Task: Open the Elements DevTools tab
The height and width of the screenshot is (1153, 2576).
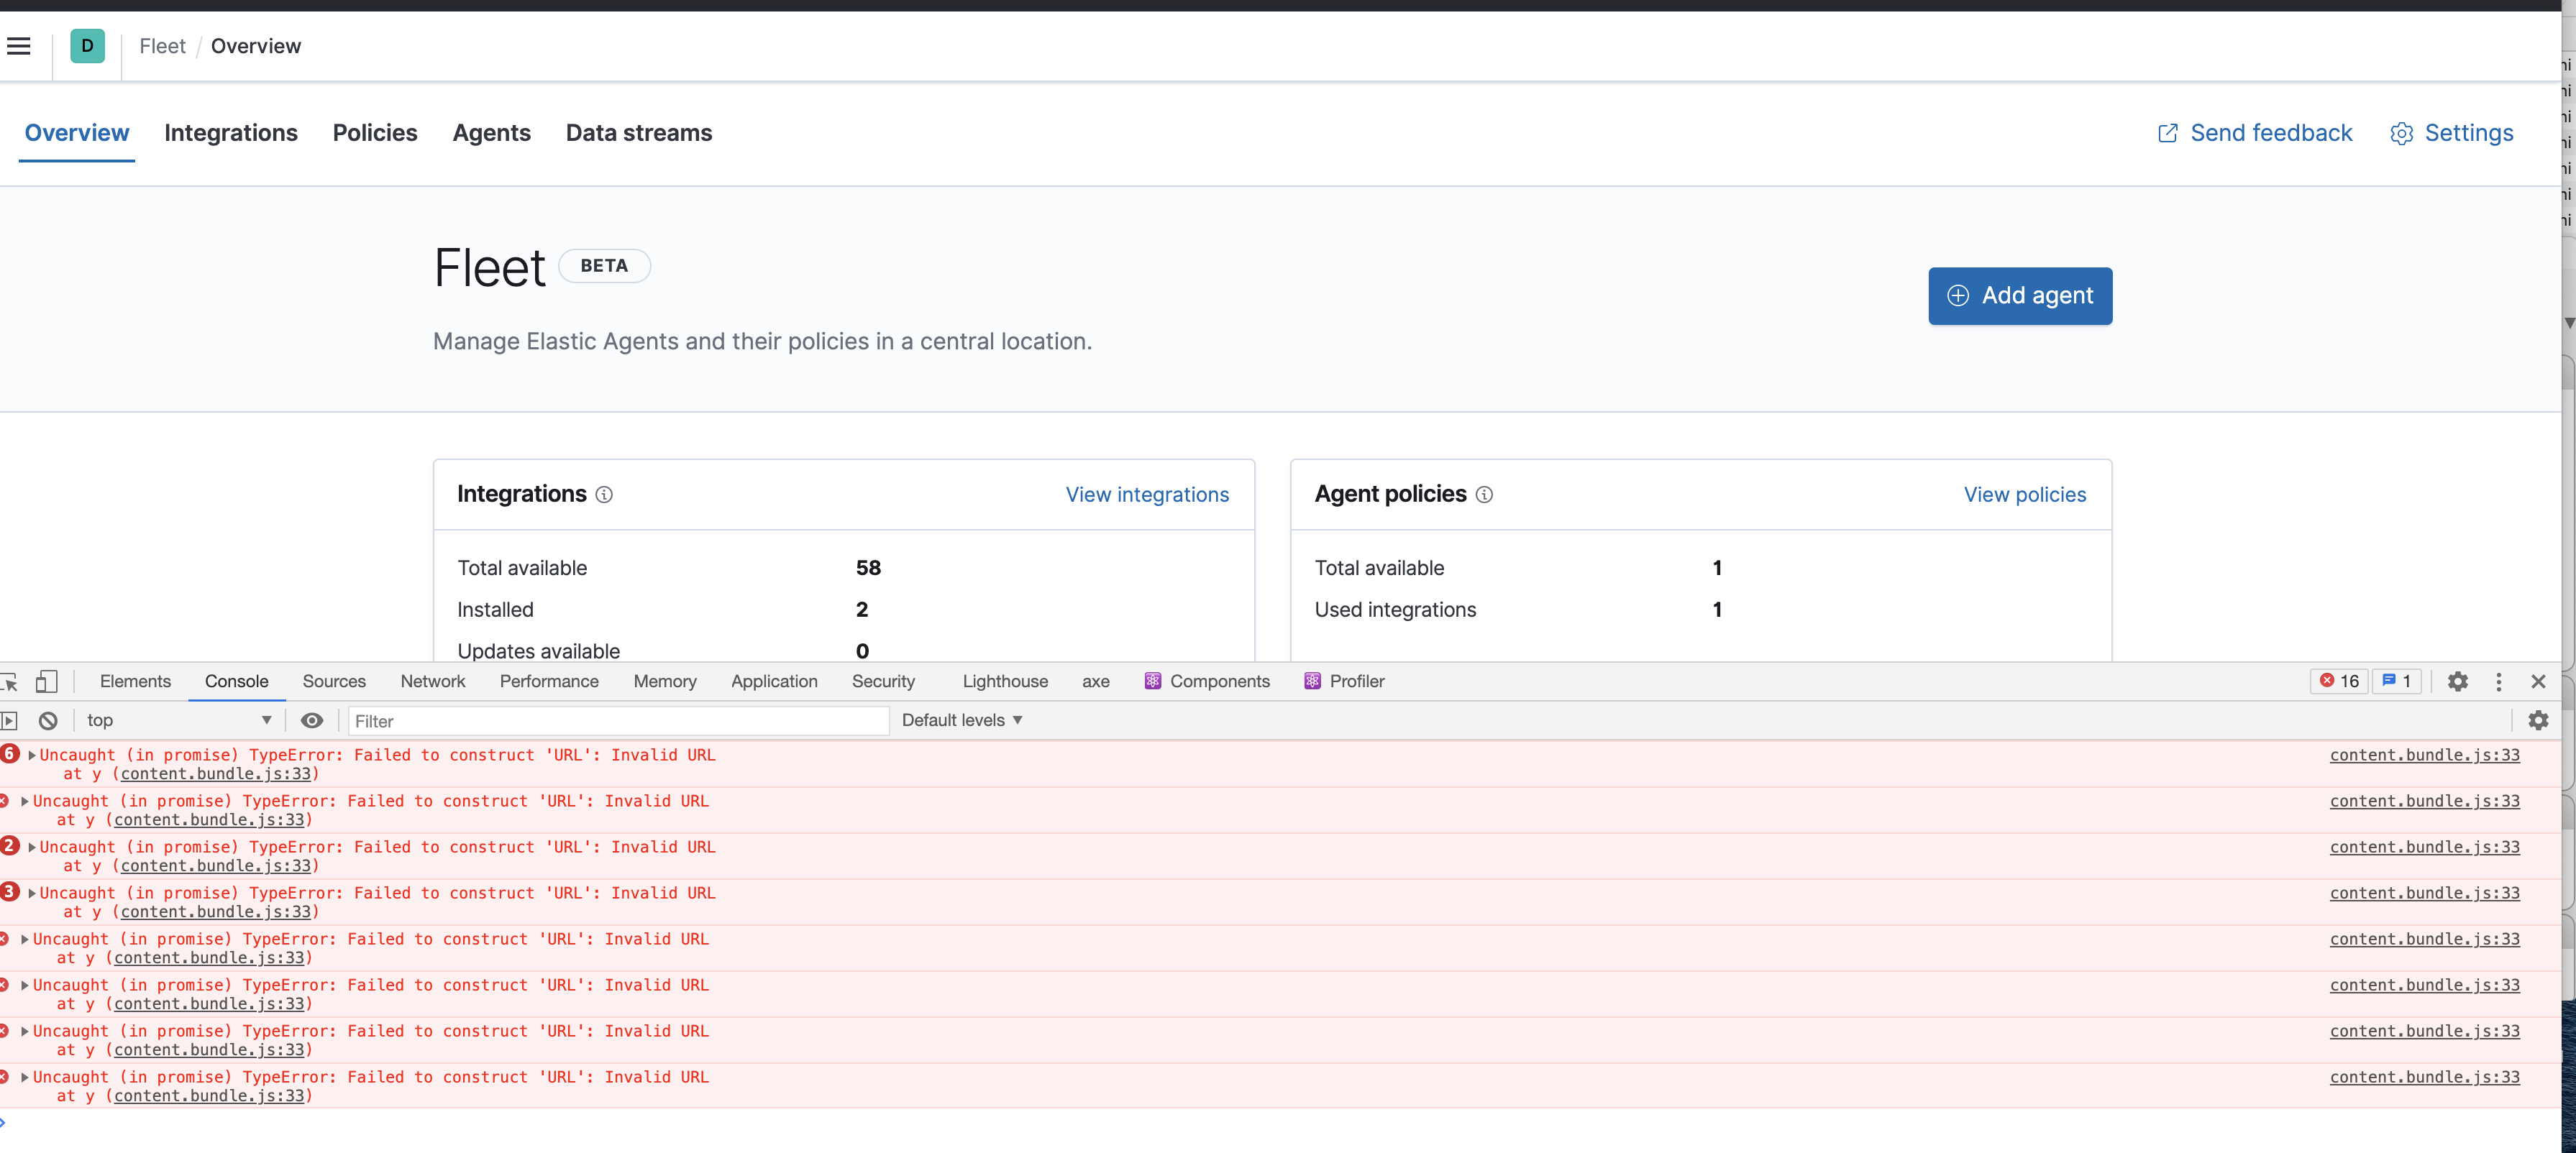Action: (x=135, y=681)
